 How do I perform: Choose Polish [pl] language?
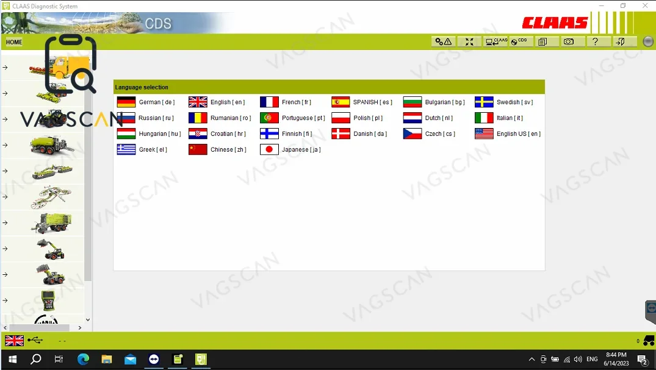[357, 118]
